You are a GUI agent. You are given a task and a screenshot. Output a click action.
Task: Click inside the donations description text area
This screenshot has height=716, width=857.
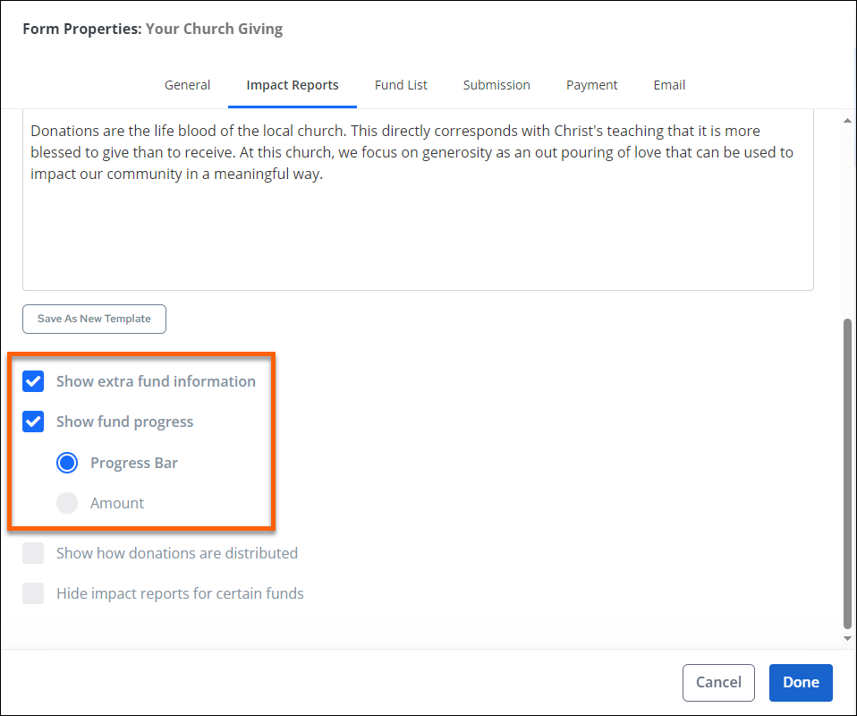tap(417, 233)
